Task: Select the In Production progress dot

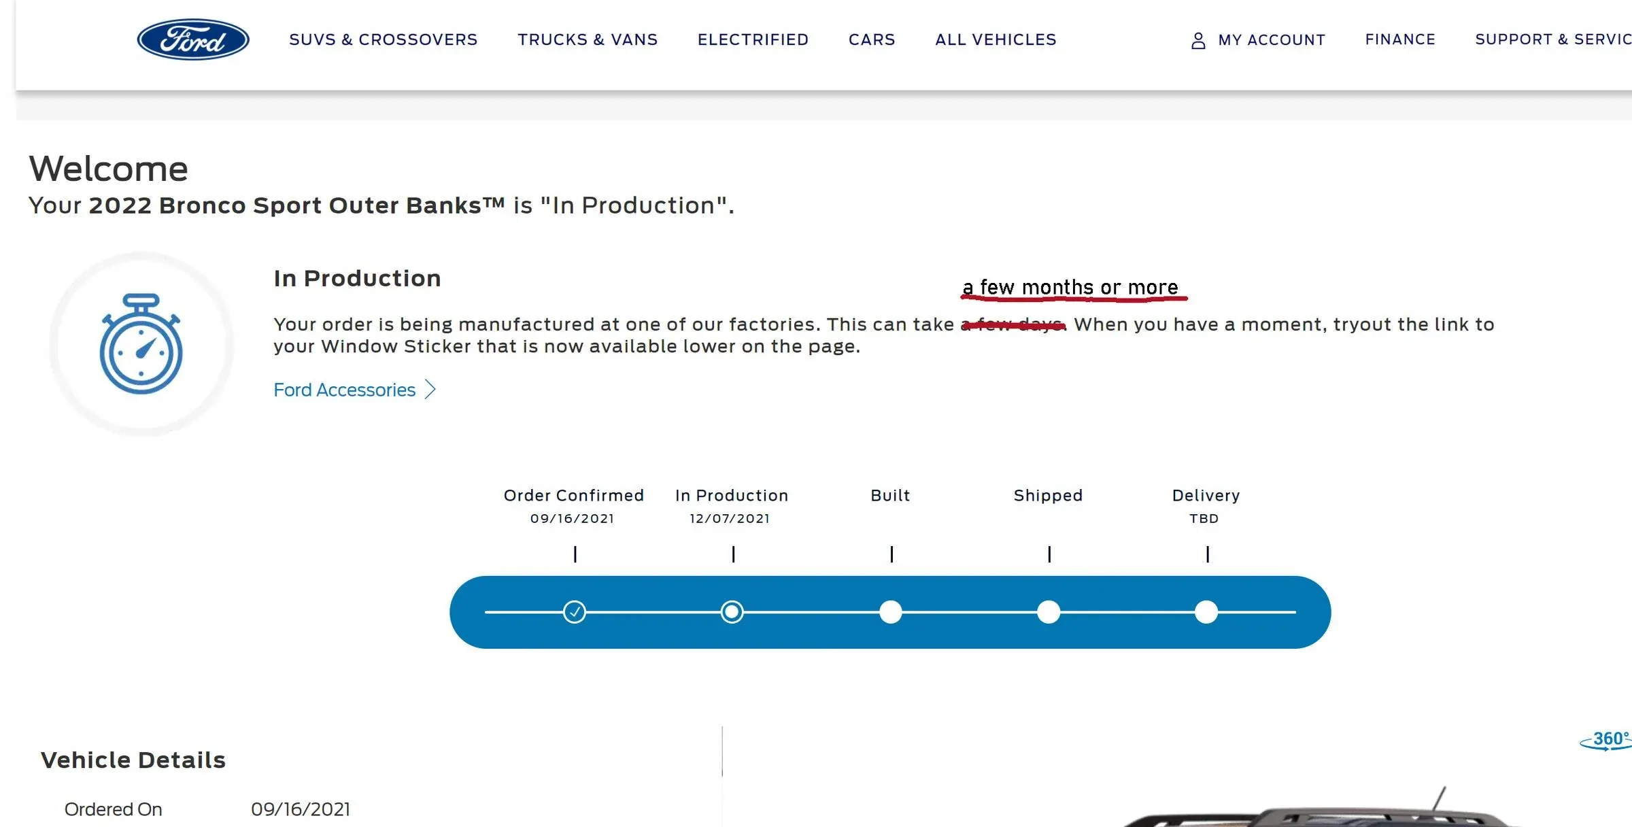Action: (732, 612)
